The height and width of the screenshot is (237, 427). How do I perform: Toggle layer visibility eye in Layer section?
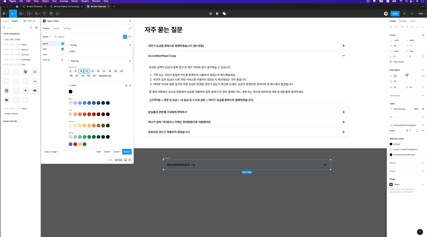[x=423, y=109]
